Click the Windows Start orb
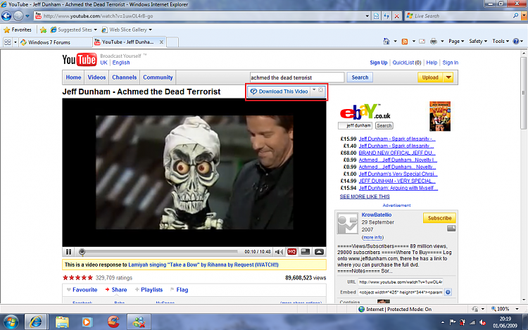Screen dimensions: 528x330 click(x=11, y=322)
